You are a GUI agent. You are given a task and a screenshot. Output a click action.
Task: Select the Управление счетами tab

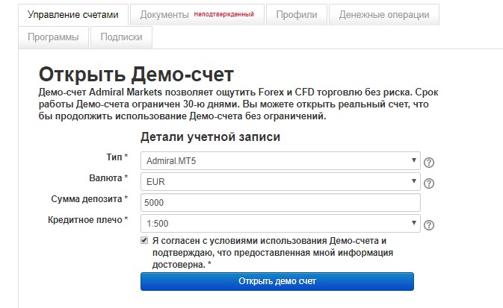(x=73, y=15)
